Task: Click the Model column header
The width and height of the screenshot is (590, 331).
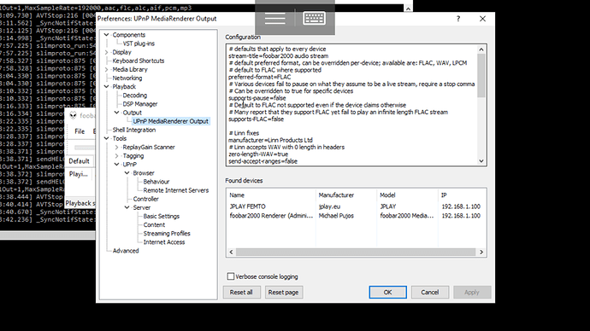Action: (408, 195)
